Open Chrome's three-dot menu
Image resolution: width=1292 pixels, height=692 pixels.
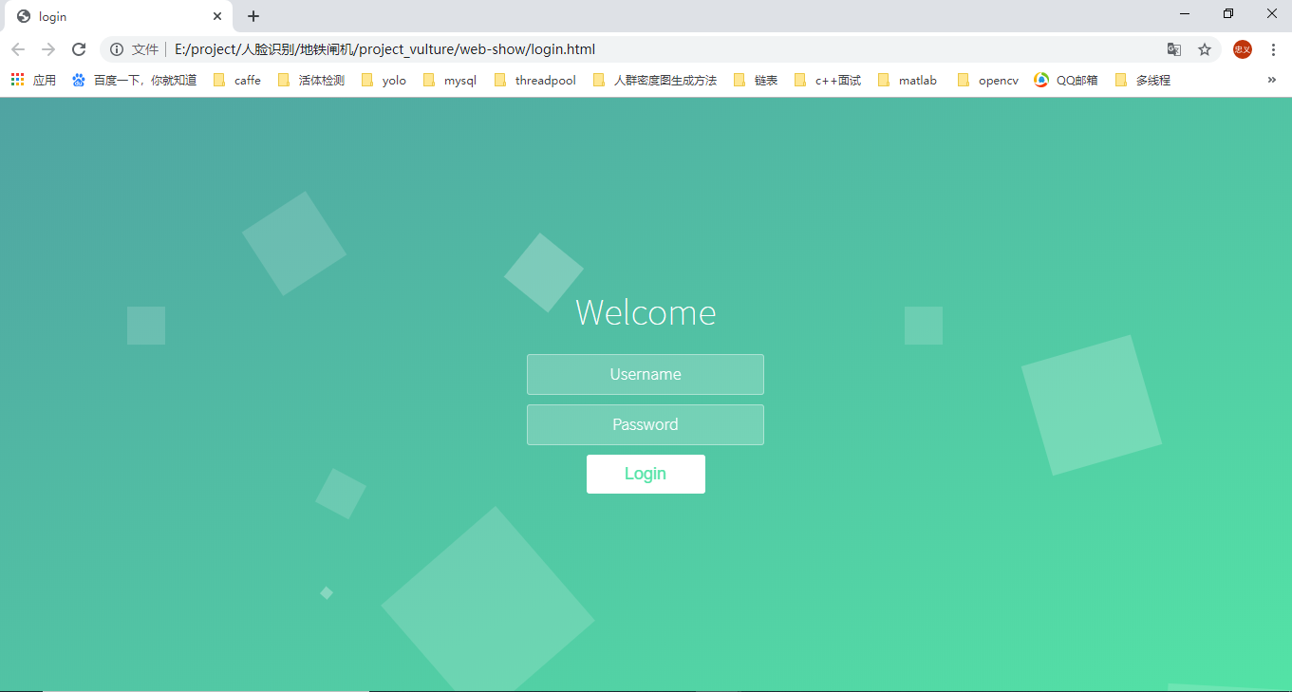tap(1273, 49)
